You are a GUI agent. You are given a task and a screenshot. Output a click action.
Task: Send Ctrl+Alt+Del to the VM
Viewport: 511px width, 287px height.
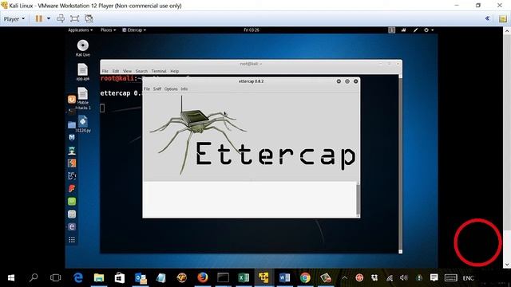click(x=61, y=18)
